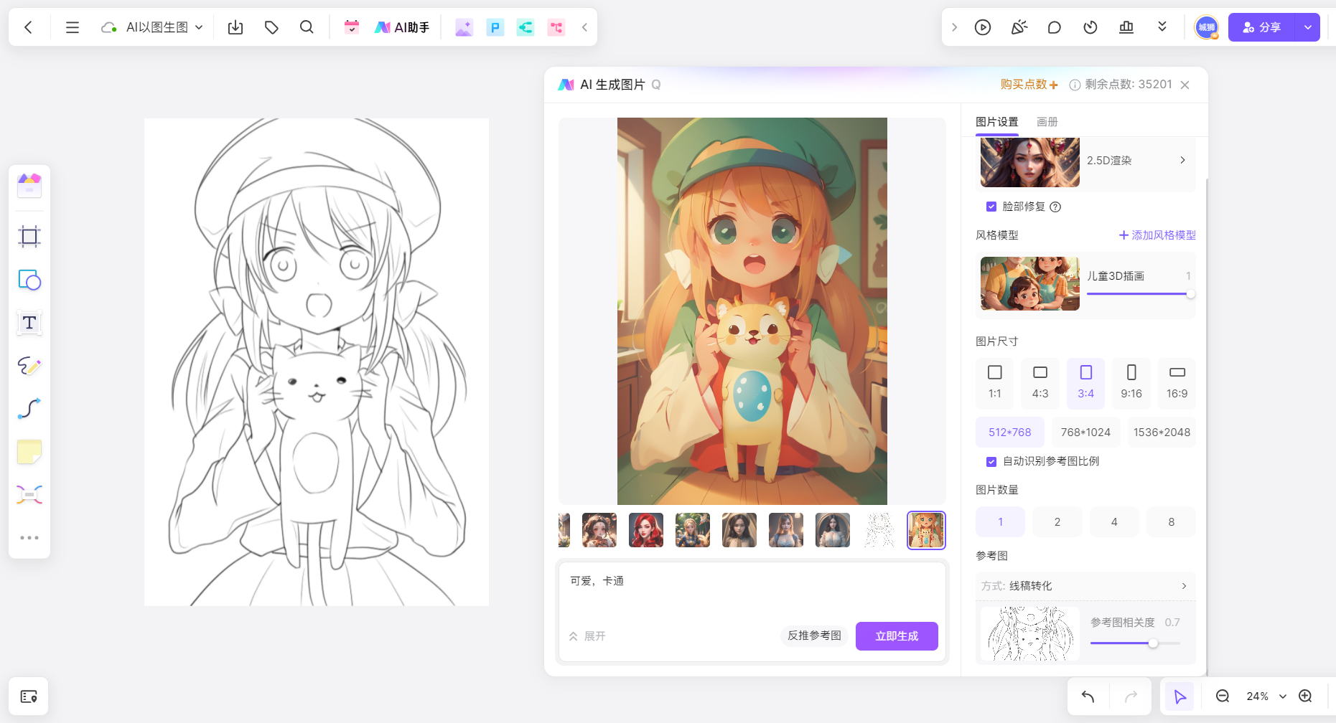Click the import/download file icon
This screenshot has width=1336, height=723.
click(x=235, y=27)
